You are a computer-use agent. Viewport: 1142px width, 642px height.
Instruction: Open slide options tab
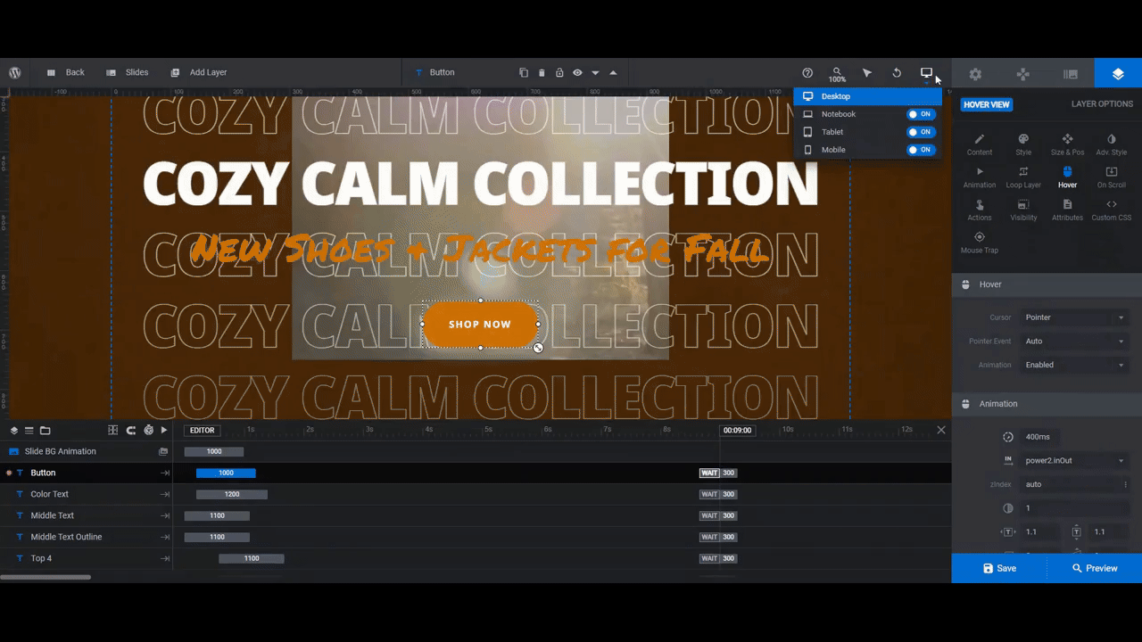(x=1071, y=74)
